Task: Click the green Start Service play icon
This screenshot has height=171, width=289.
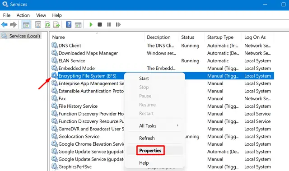Action: point(91,24)
